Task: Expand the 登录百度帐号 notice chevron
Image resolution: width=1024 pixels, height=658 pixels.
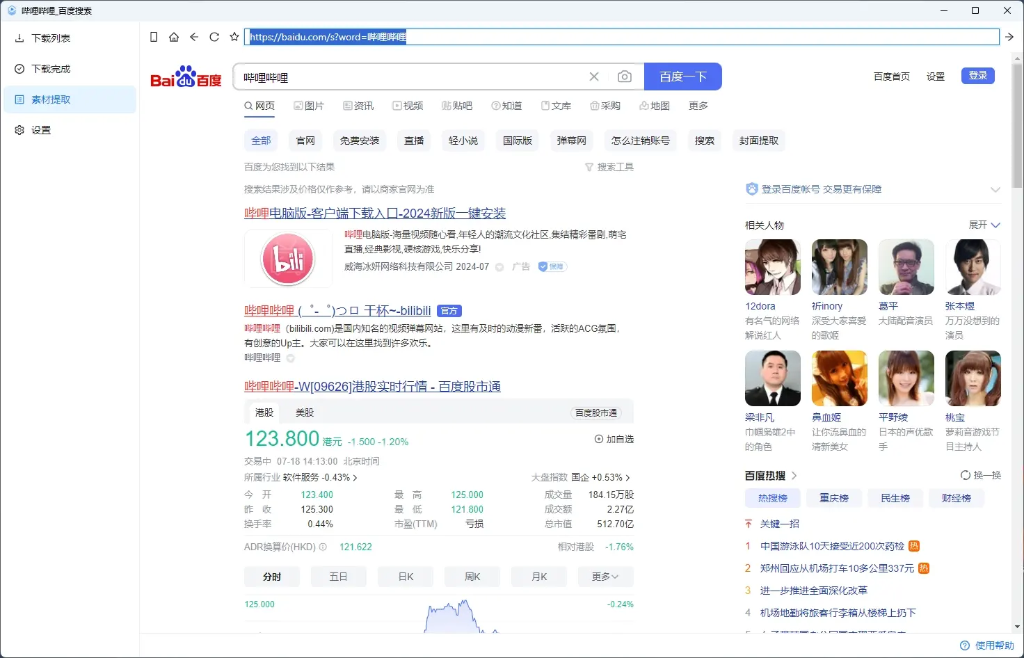Action: (995, 189)
